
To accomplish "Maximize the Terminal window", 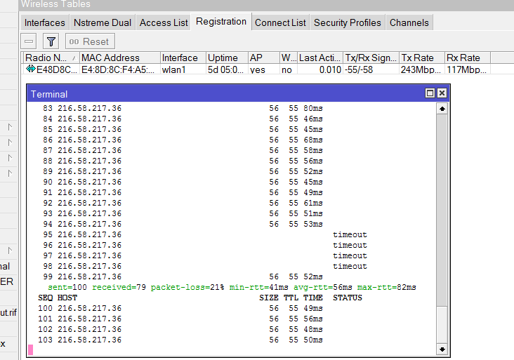I will [430, 93].
